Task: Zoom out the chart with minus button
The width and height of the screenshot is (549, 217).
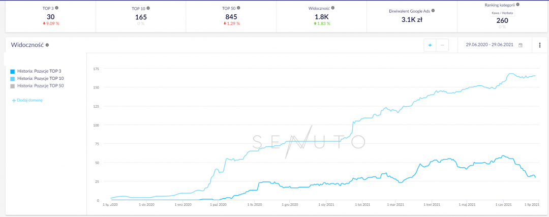Action: point(442,45)
